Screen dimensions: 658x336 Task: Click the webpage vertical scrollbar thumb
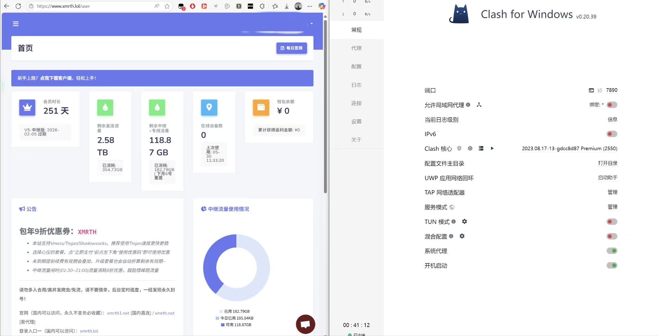(325, 106)
